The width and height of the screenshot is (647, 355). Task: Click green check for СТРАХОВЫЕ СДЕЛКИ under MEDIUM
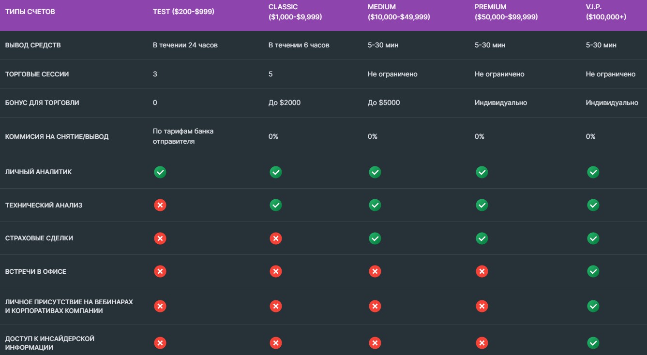click(x=375, y=238)
